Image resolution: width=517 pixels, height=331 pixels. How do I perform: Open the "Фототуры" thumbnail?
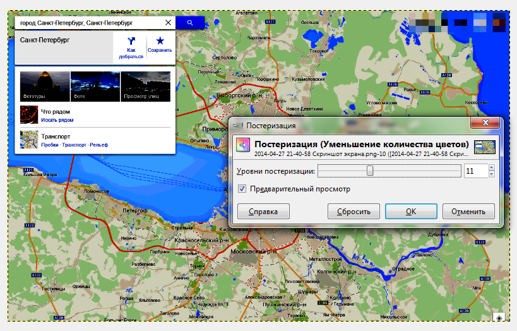45,87
